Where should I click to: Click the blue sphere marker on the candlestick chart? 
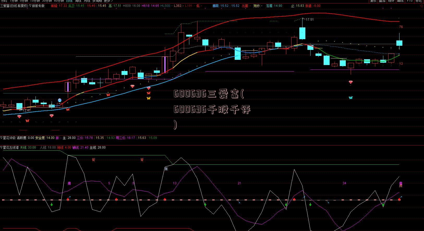(x=60, y=100)
